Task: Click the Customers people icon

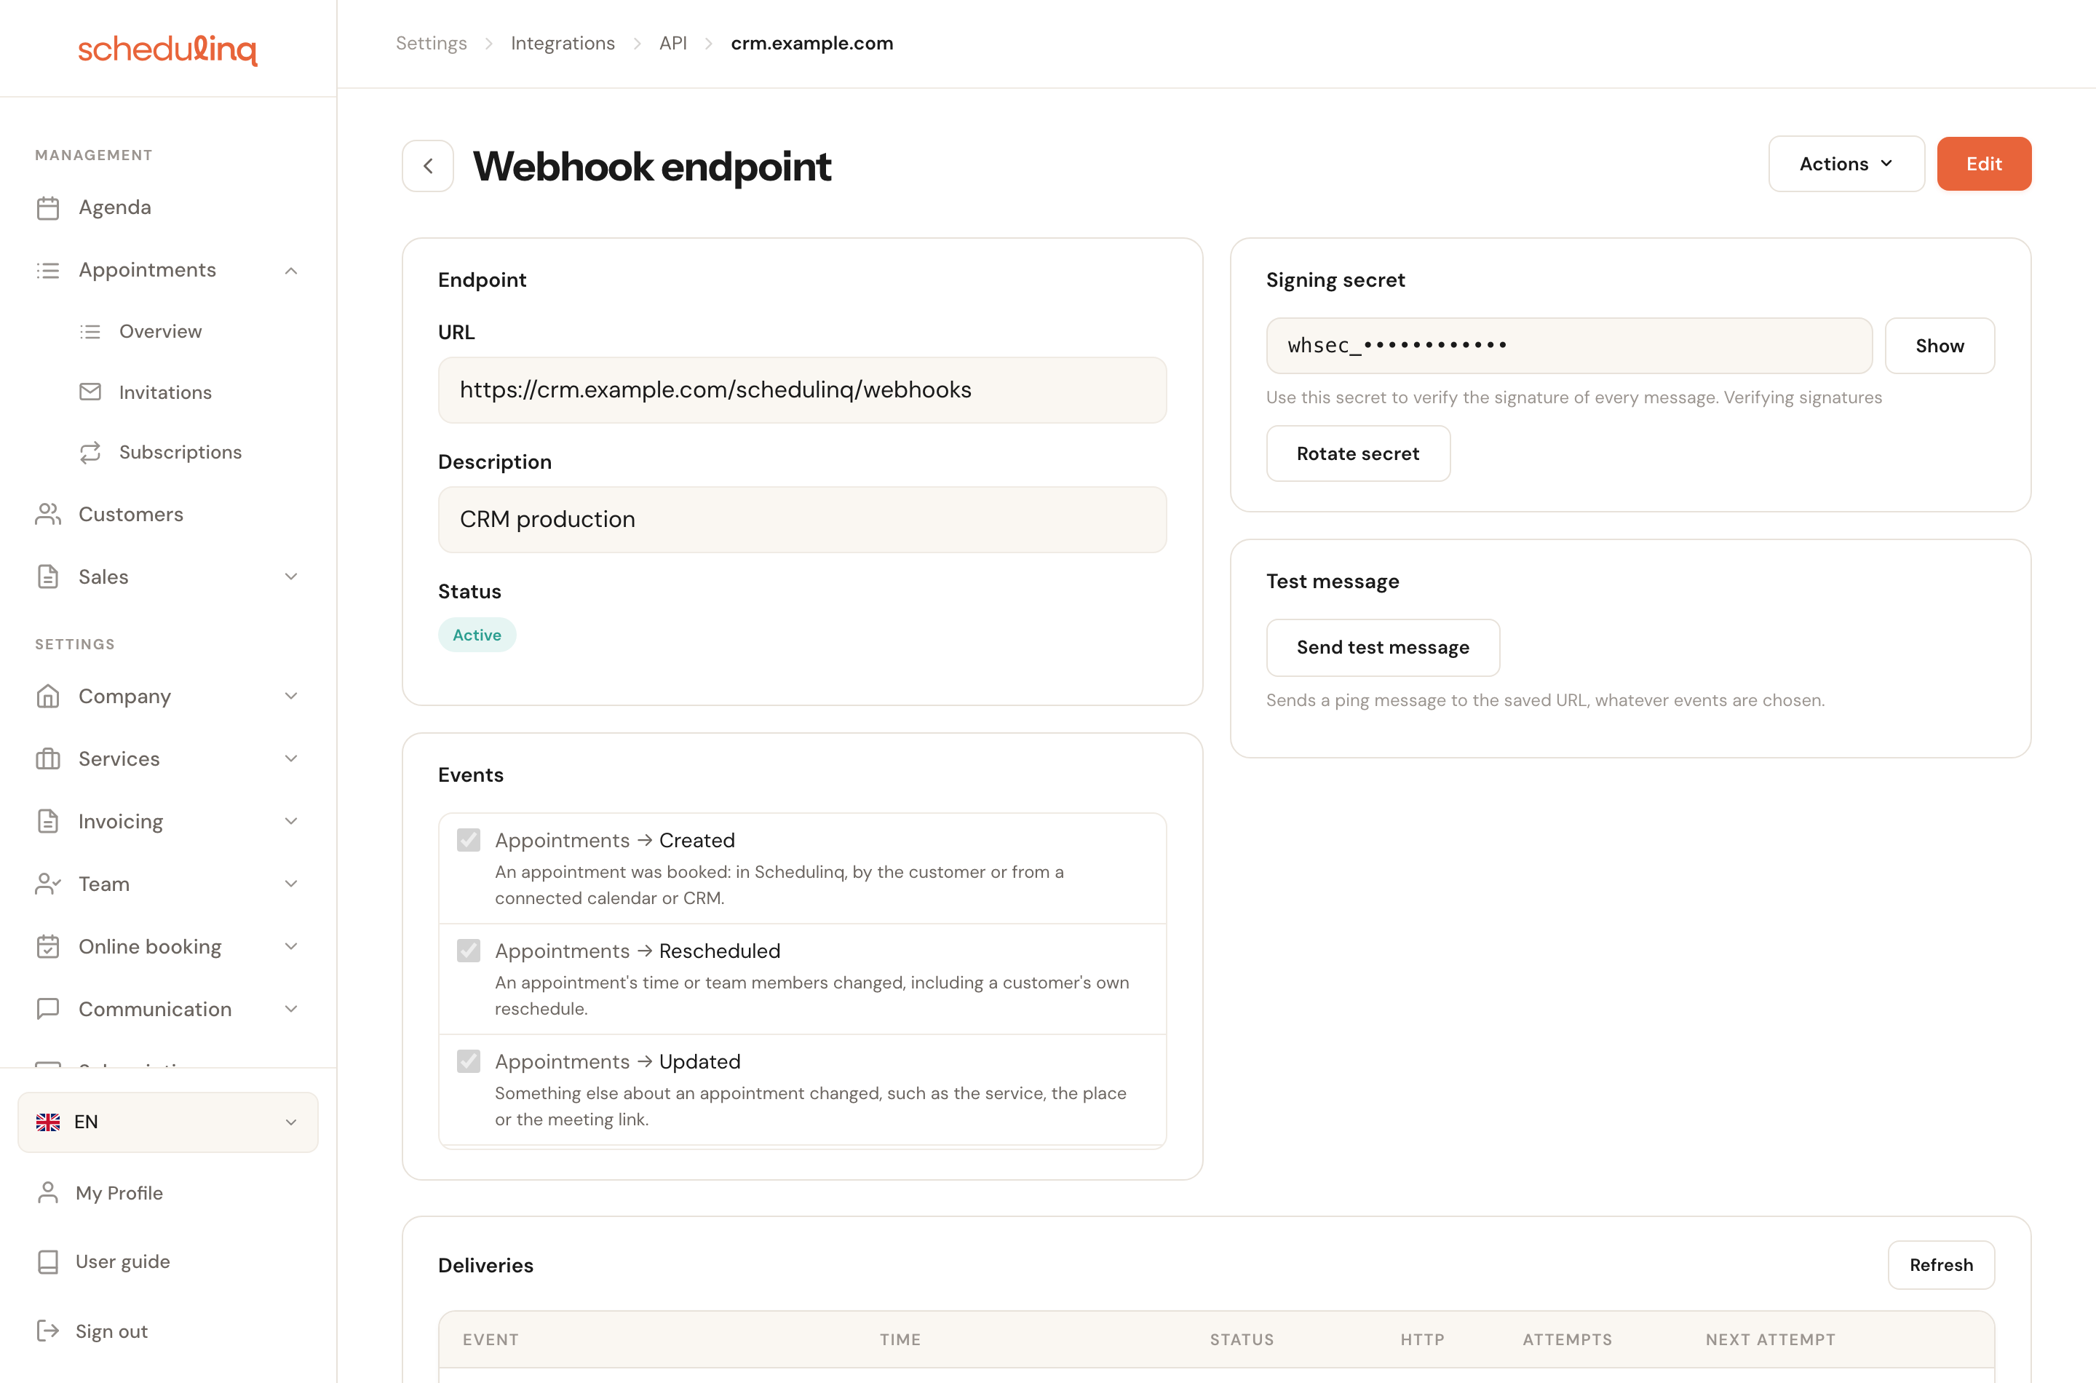Action: point(47,514)
